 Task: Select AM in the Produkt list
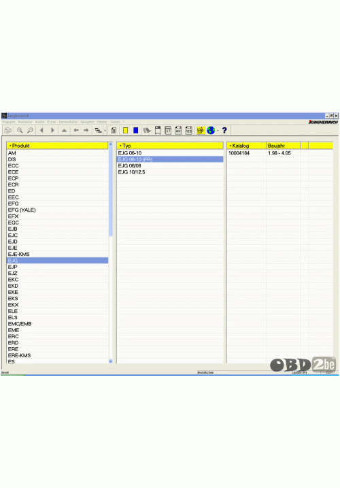57,153
